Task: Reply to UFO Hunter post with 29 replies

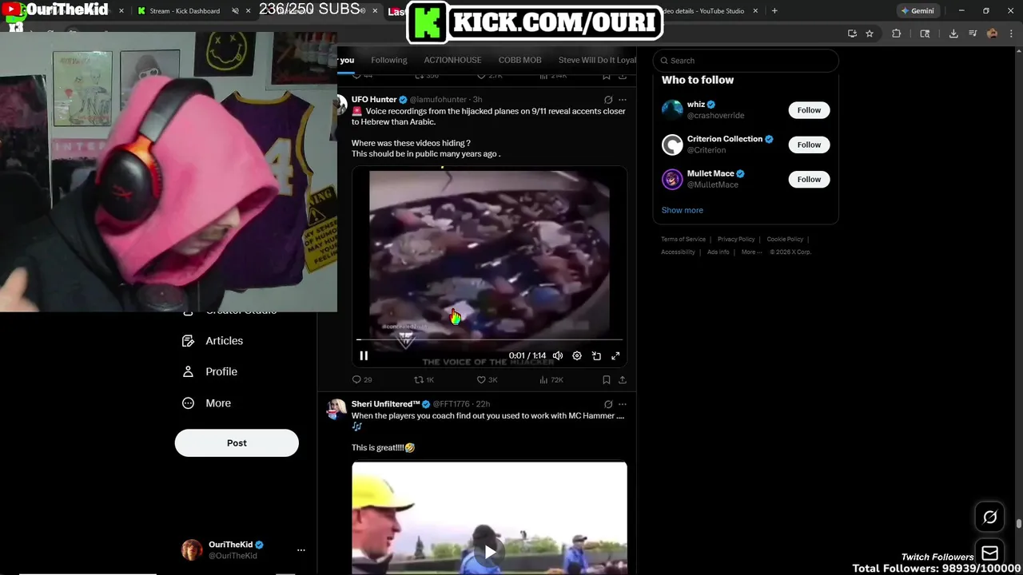Action: (x=362, y=380)
